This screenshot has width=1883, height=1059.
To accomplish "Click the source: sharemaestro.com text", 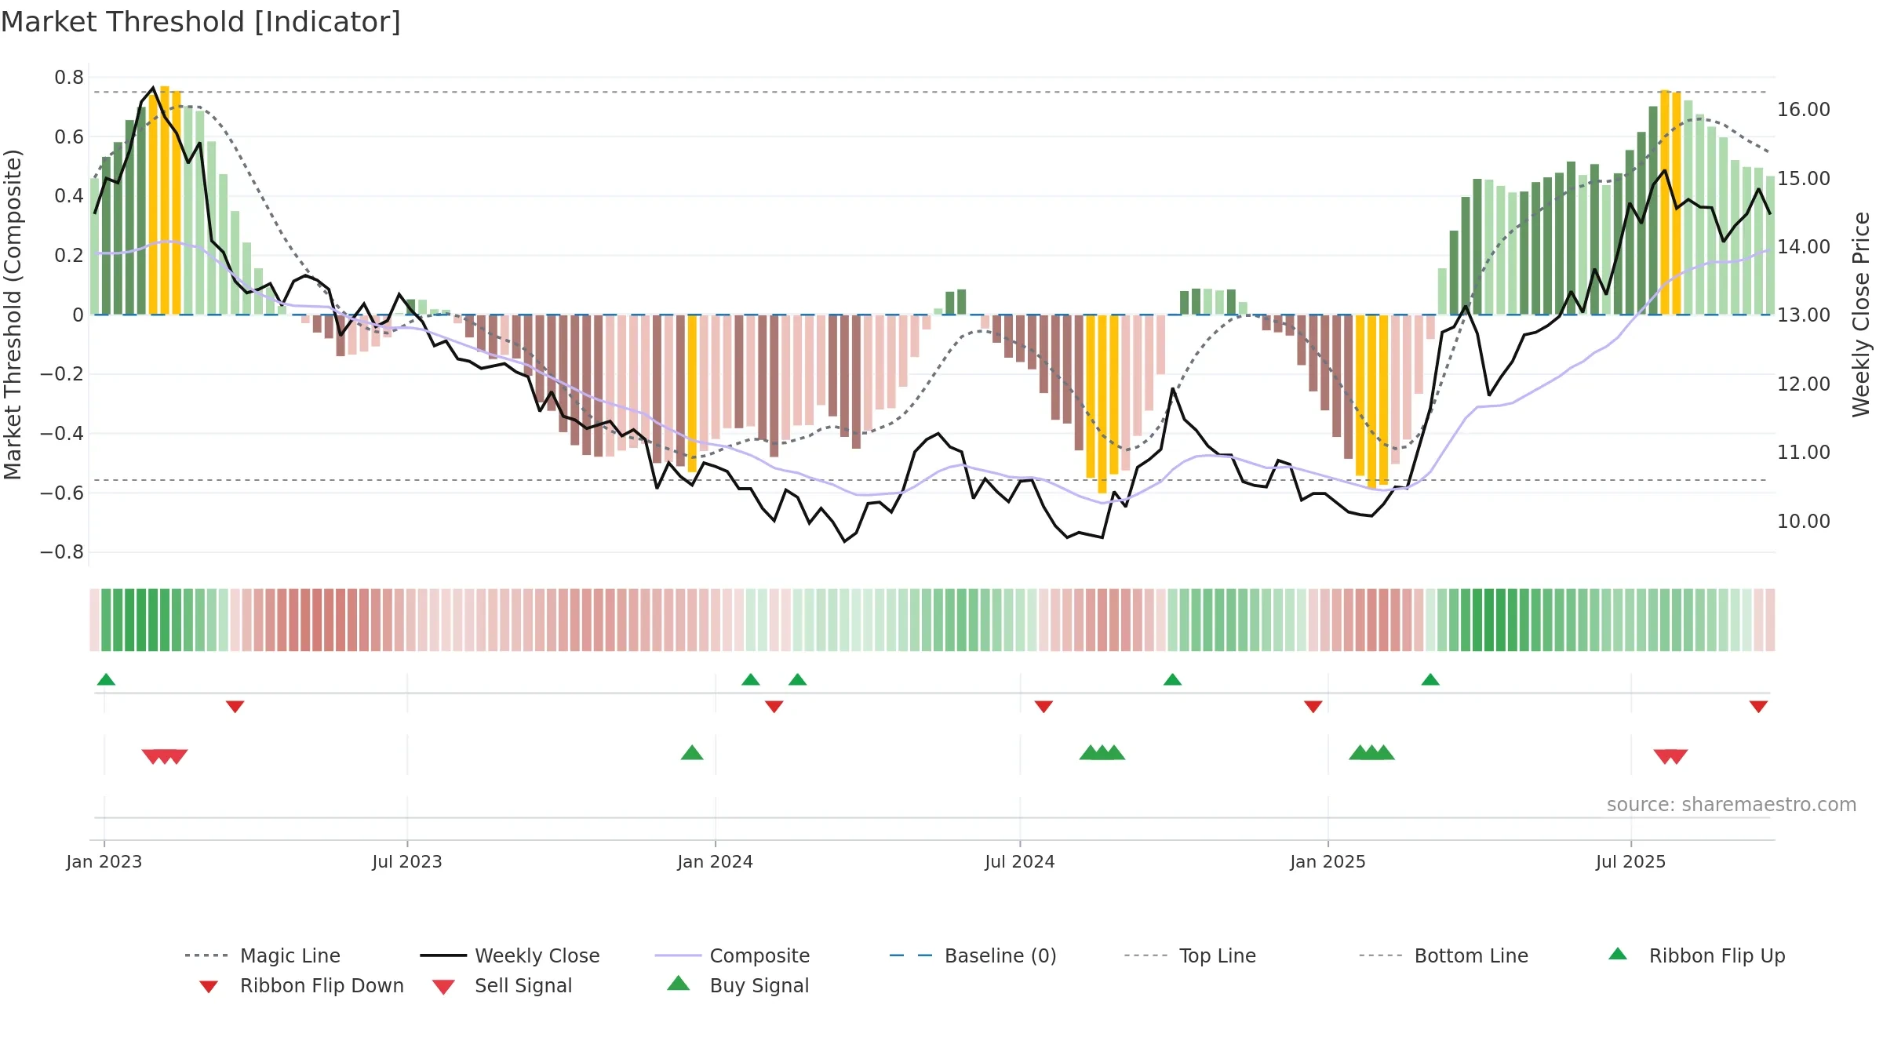I will 1732,805.
